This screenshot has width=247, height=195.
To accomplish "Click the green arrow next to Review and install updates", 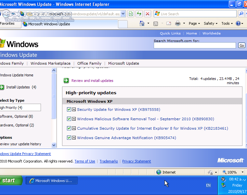I will click(x=66, y=81).
